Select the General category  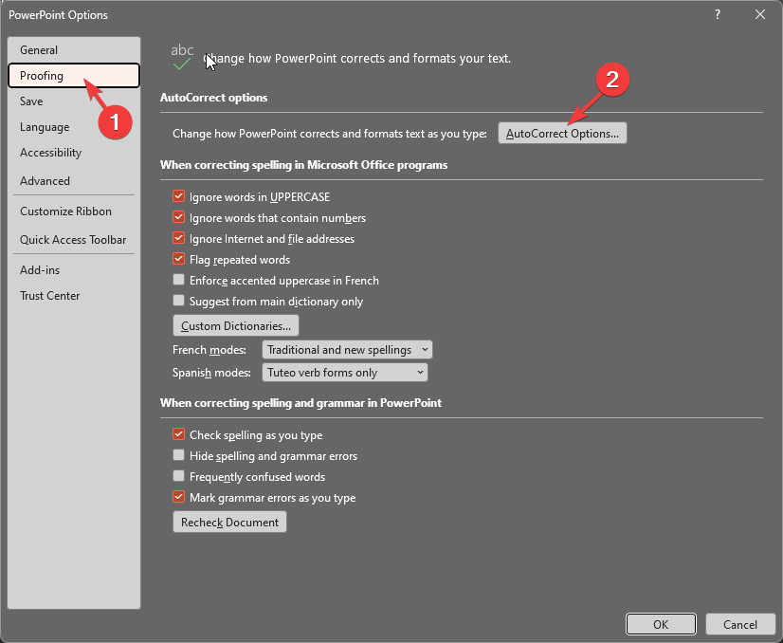tap(74, 50)
